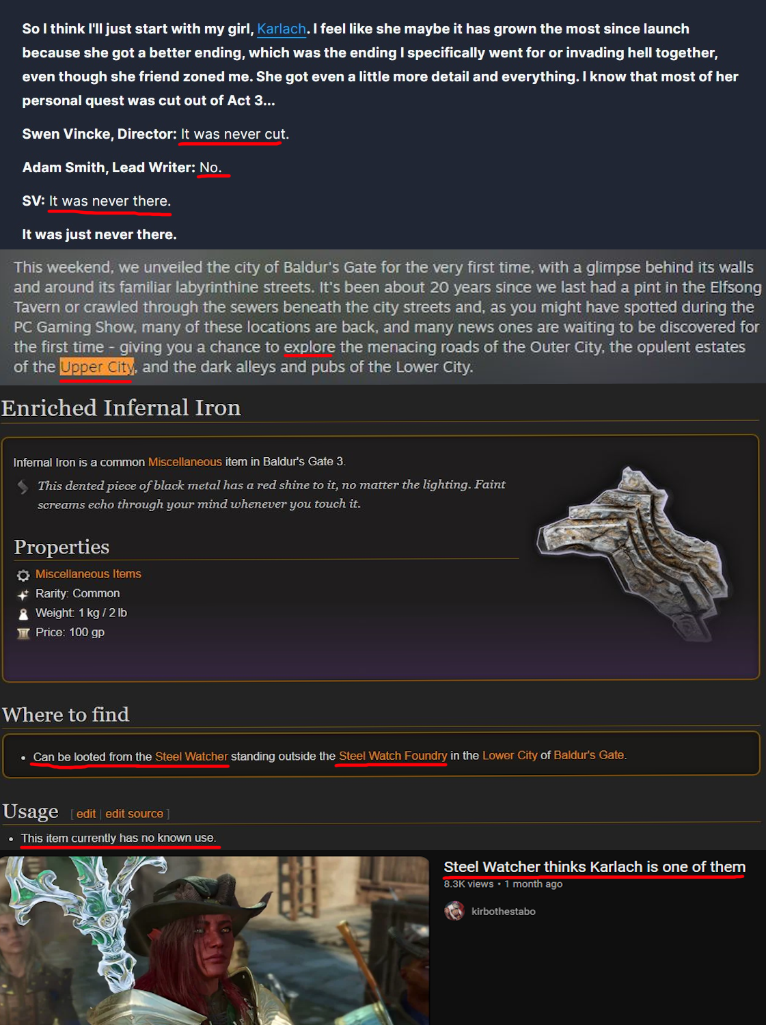This screenshot has height=1025, width=766.
Task: Open video titled Steel Watcher thinks Karlach
Action: [x=594, y=866]
